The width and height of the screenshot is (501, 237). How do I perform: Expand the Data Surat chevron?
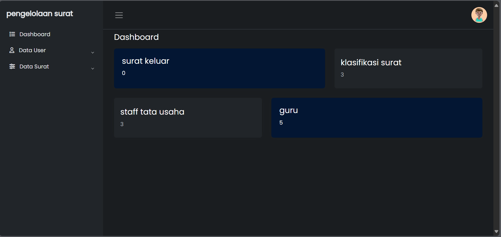[93, 68]
